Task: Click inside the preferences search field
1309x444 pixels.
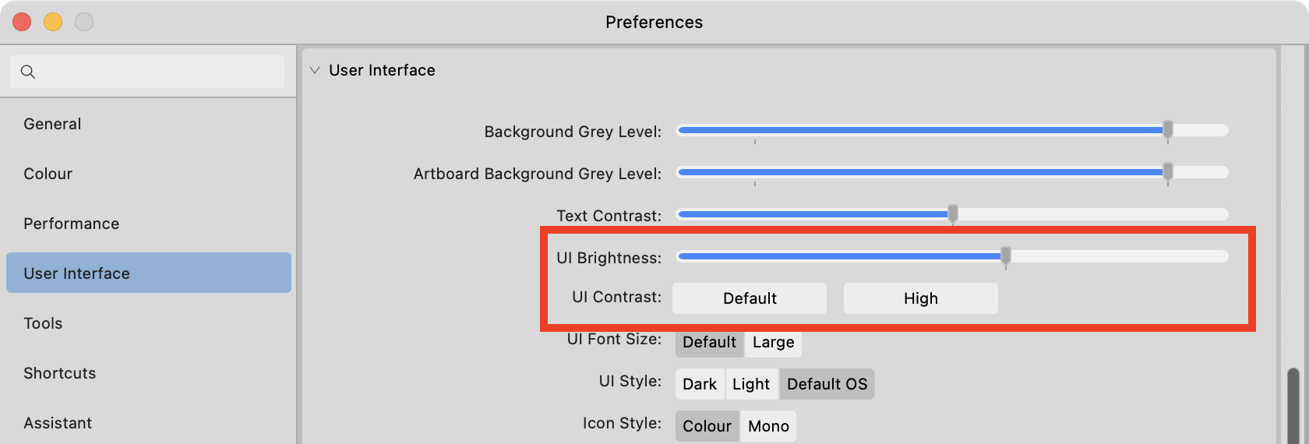Action: click(147, 72)
